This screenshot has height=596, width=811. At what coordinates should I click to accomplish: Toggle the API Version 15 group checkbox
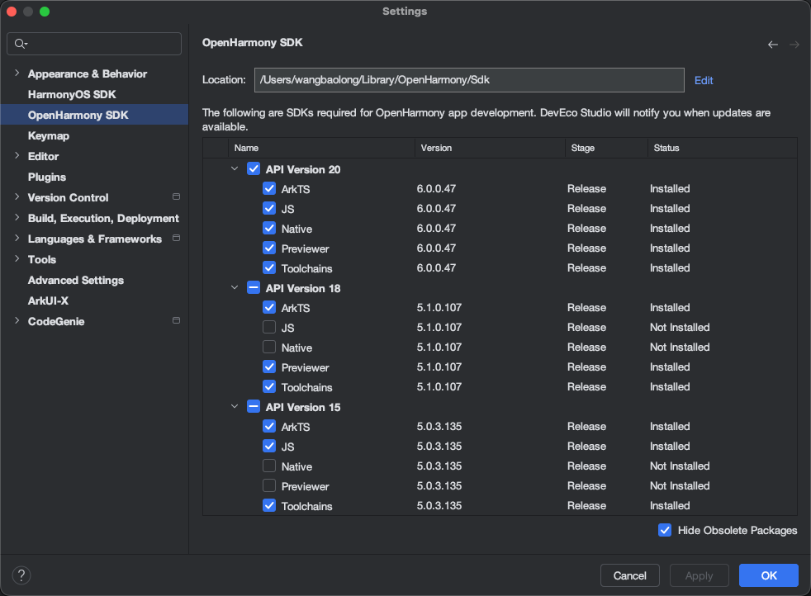tap(254, 407)
